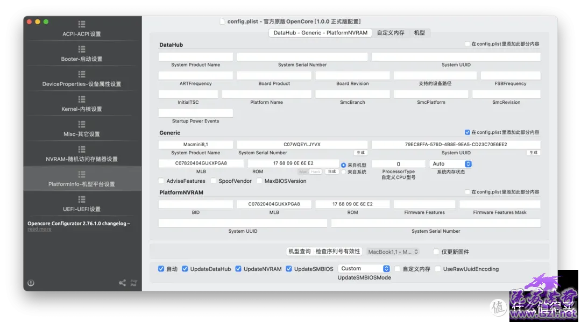Click Generic System Product Name field Macmini8,1
This screenshot has height=322, width=581.
tap(196, 145)
